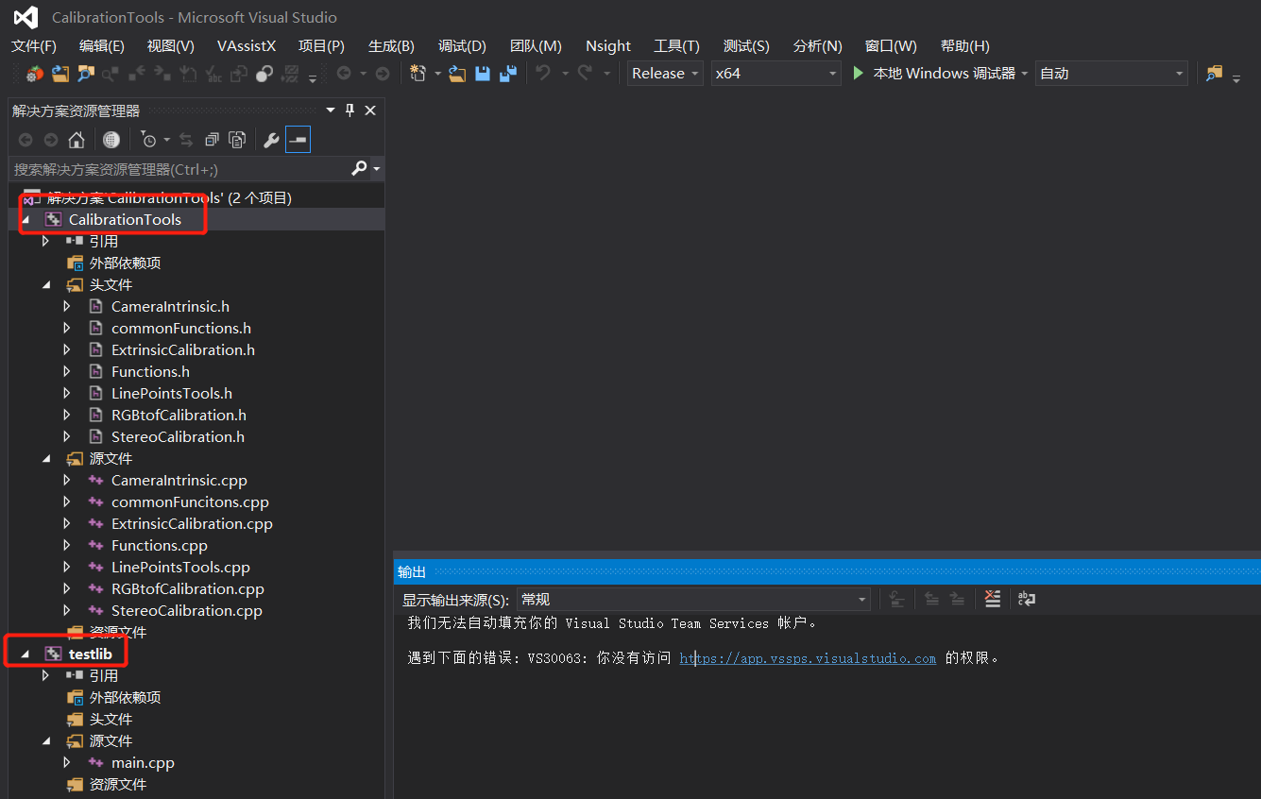Select ExtrinsicCalibration.cpp file
The height and width of the screenshot is (799, 1261).
pyautogui.click(x=192, y=523)
